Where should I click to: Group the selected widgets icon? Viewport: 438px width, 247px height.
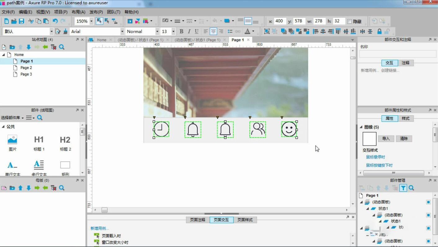tap(267, 31)
